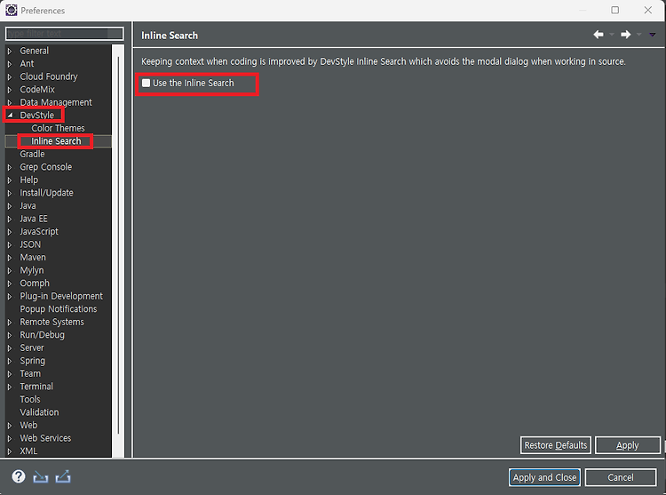Select the Web category
666x495 pixels.
coord(28,426)
